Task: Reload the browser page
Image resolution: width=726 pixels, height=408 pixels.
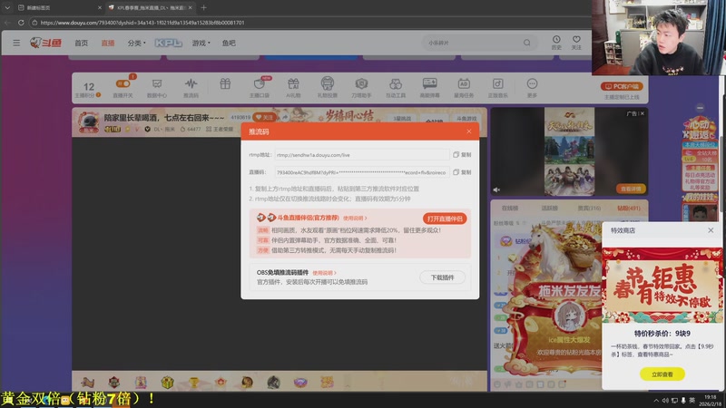Action: click(21, 22)
